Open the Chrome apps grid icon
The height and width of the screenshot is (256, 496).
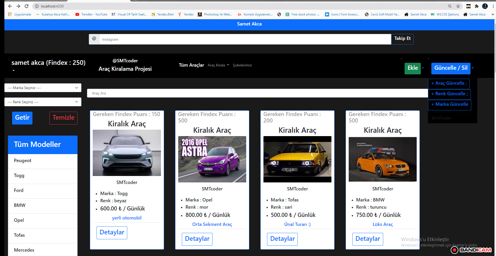pyautogui.click(x=10, y=14)
